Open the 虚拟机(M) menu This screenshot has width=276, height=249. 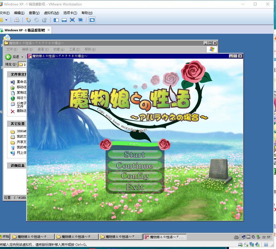click(x=51, y=13)
